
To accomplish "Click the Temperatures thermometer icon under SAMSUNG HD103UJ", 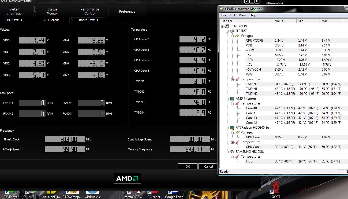I will tap(237, 157).
